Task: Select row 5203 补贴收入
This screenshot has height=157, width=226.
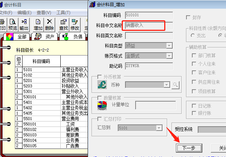Action: point(51,86)
